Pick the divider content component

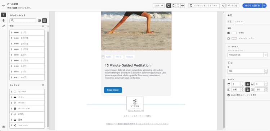point(27,108)
